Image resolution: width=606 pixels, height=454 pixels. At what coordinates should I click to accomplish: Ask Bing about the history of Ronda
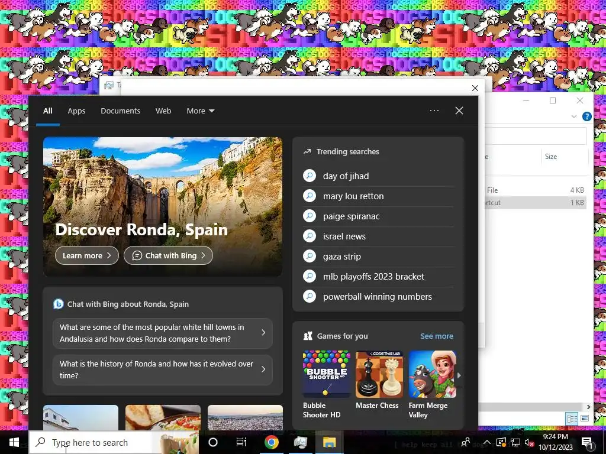[163, 369]
